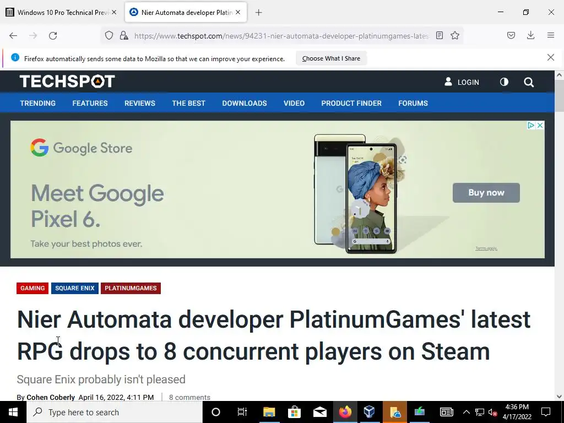Screen dimensions: 564x423
Task: Open FORUMS in navigation bar
Action: pyautogui.click(x=413, y=103)
